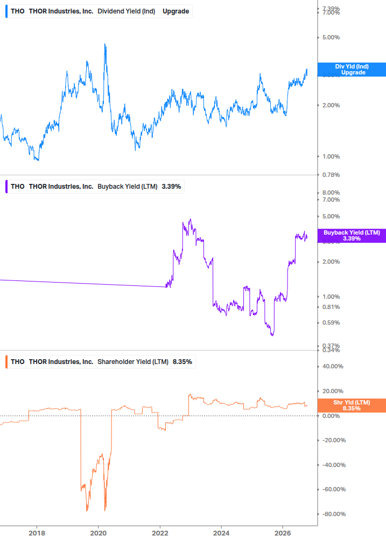
Task: Click the 0.78% tick on the dividend yield axis
Action: click(x=331, y=175)
